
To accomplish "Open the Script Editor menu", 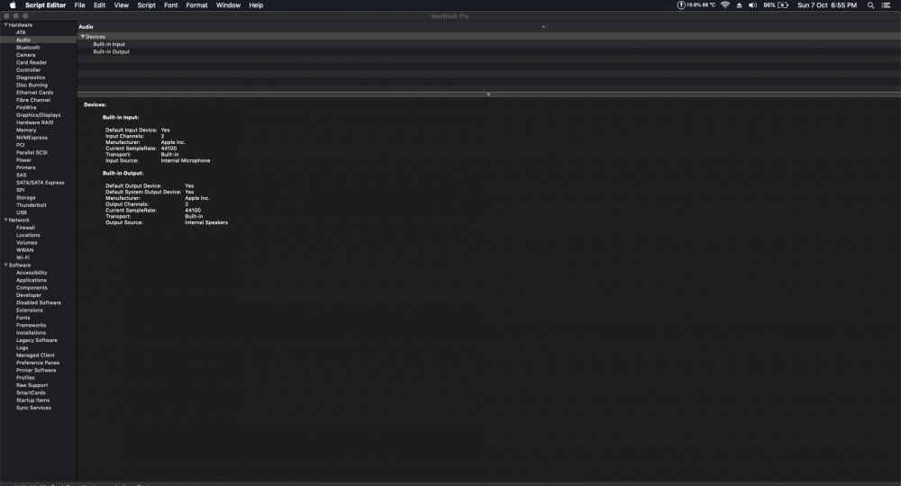I will click(x=45, y=5).
